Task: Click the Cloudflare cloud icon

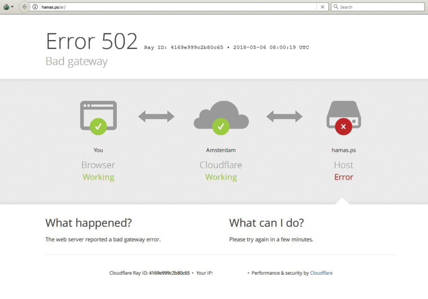Action: point(221,115)
